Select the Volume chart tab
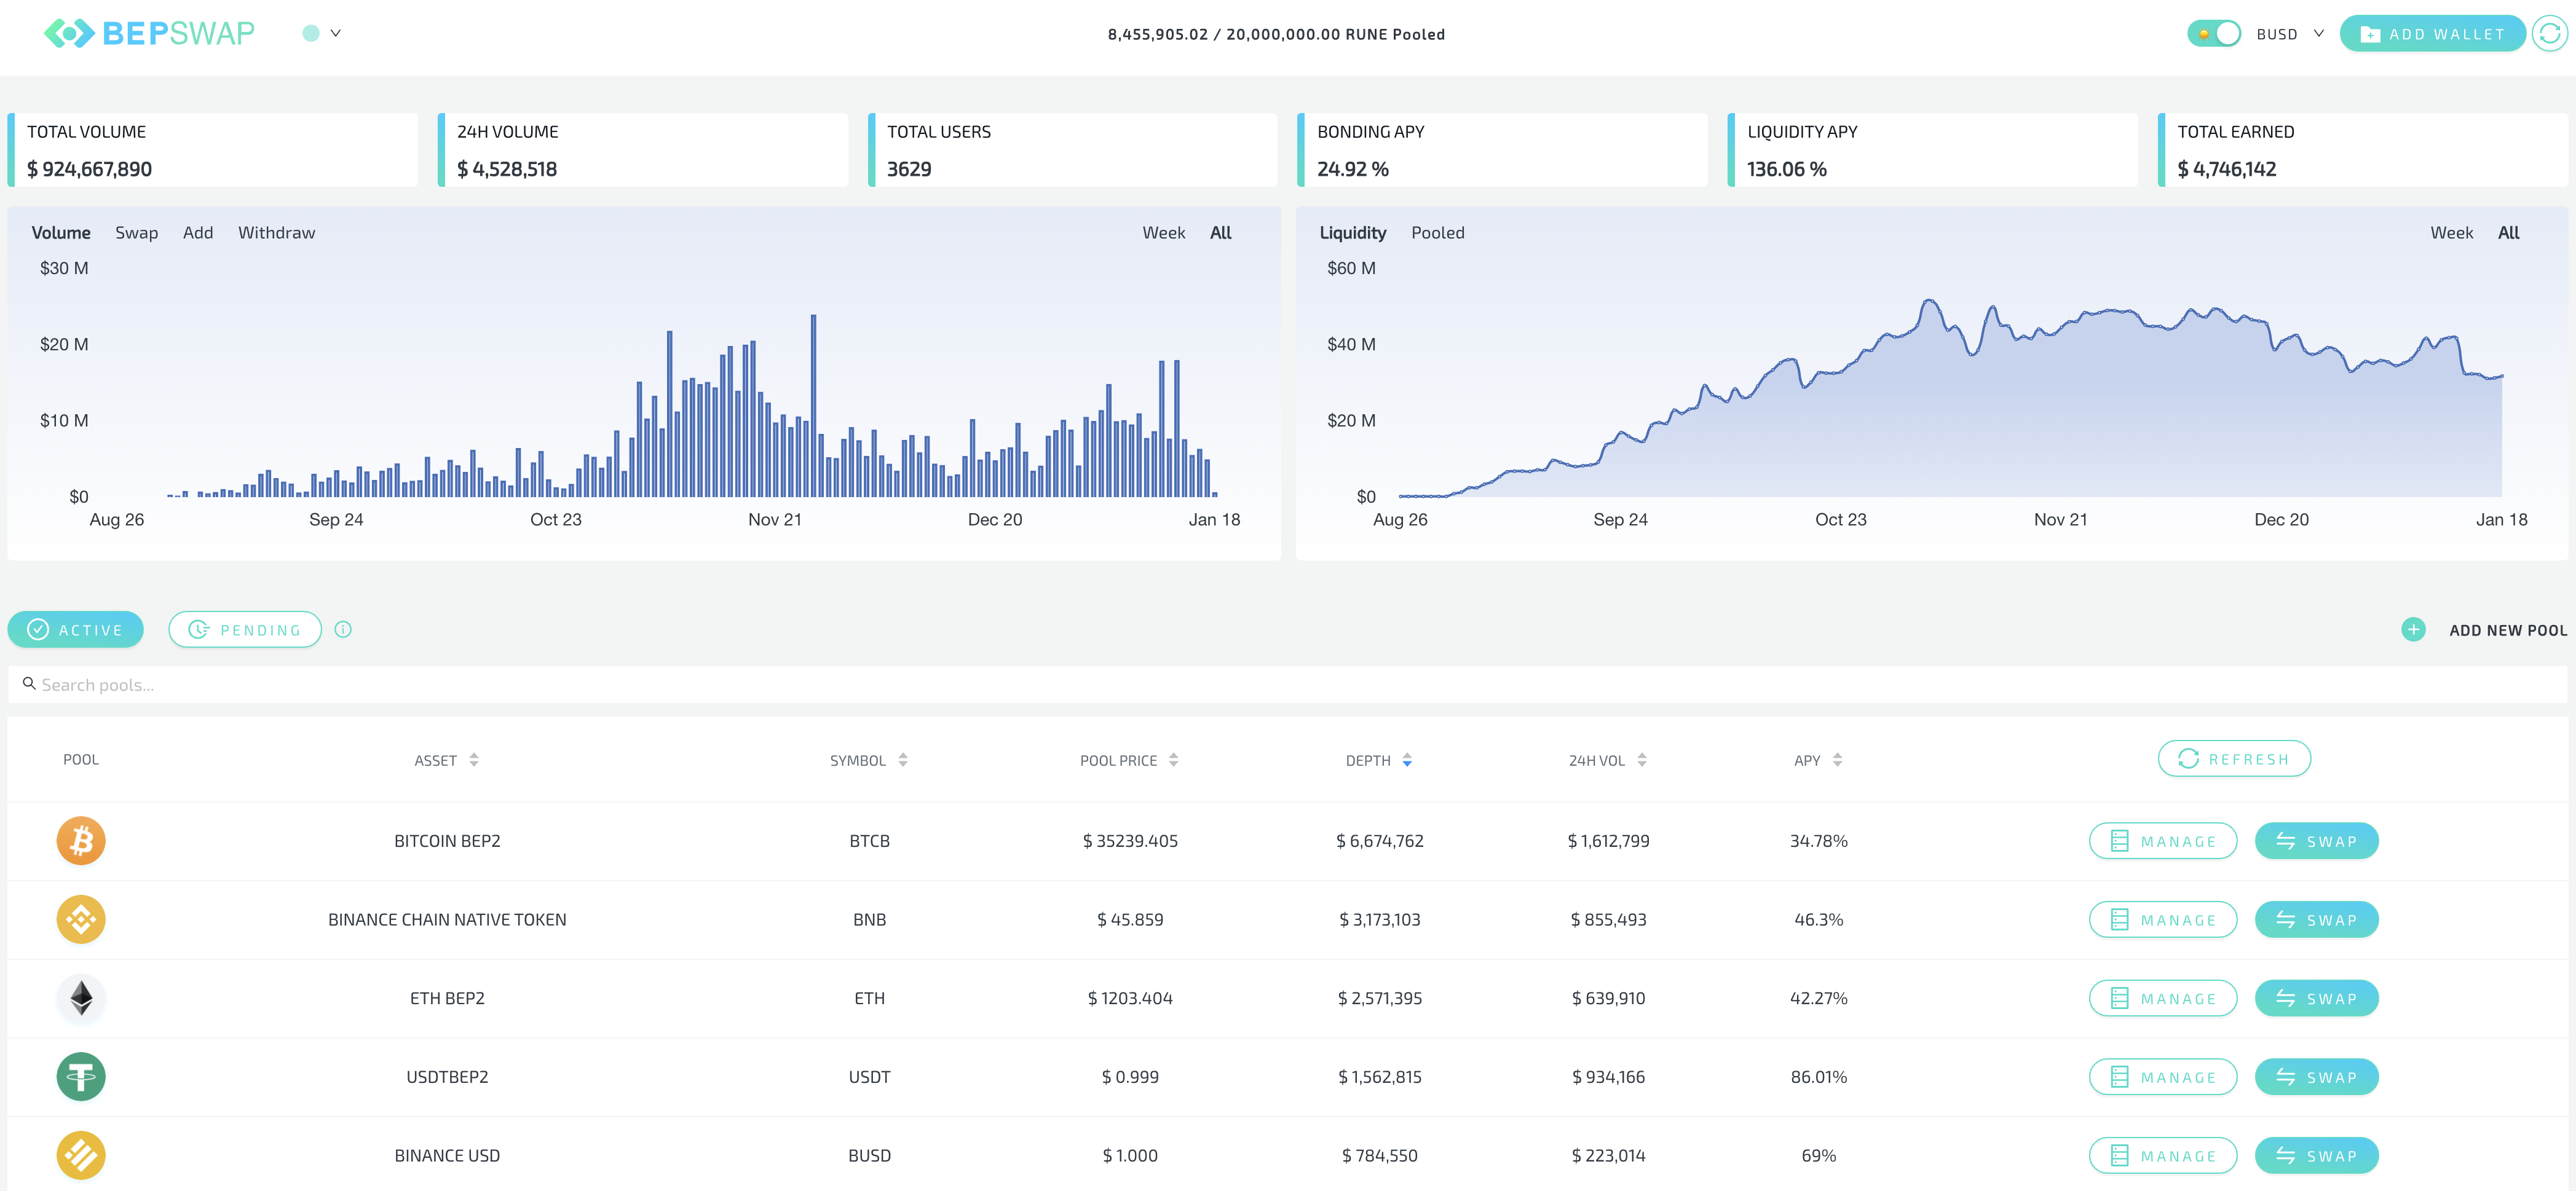Viewport: 2576px width, 1191px height. click(x=61, y=232)
